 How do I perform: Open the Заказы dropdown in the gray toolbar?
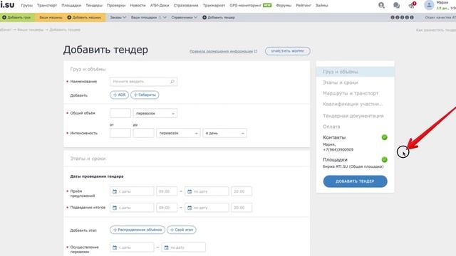coord(118,17)
